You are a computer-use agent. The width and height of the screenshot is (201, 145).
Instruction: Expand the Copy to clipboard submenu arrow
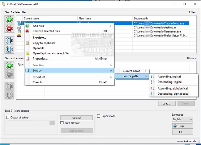(x=111, y=43)
